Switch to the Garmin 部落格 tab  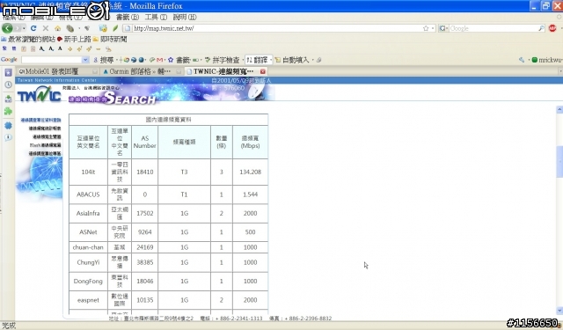point(142,71)
